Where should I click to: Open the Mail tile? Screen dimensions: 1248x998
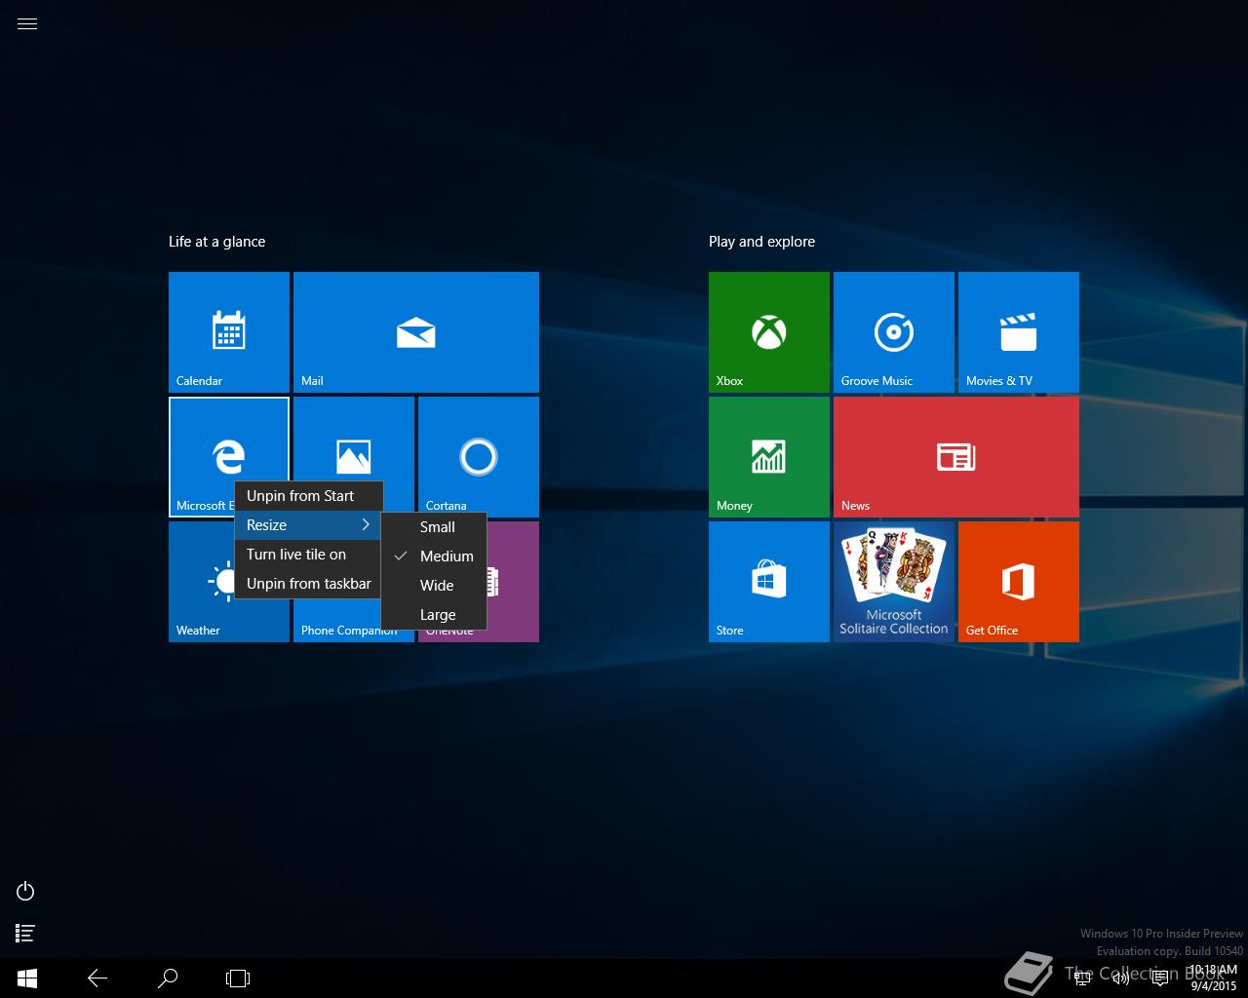click(x=416, y=332)
